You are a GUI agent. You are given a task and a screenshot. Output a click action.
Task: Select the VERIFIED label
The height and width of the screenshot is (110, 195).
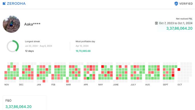click(186, 4)
